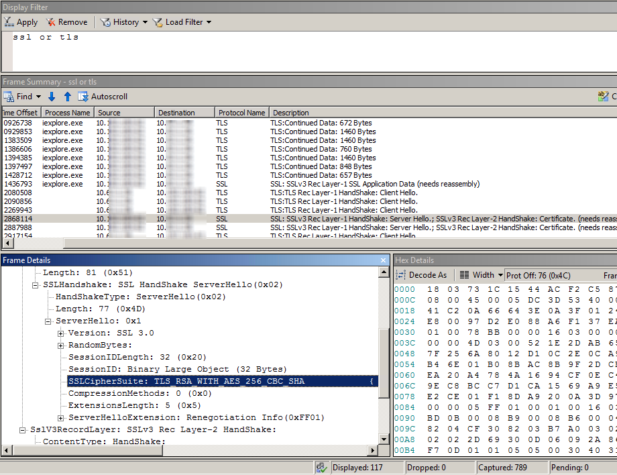
Task: Open the filter History dropdown
Action: (x=124, y=22)
